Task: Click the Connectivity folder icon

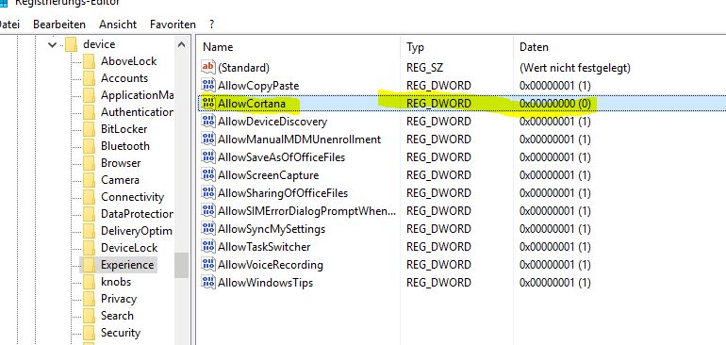Action: (x=89, y=197)
